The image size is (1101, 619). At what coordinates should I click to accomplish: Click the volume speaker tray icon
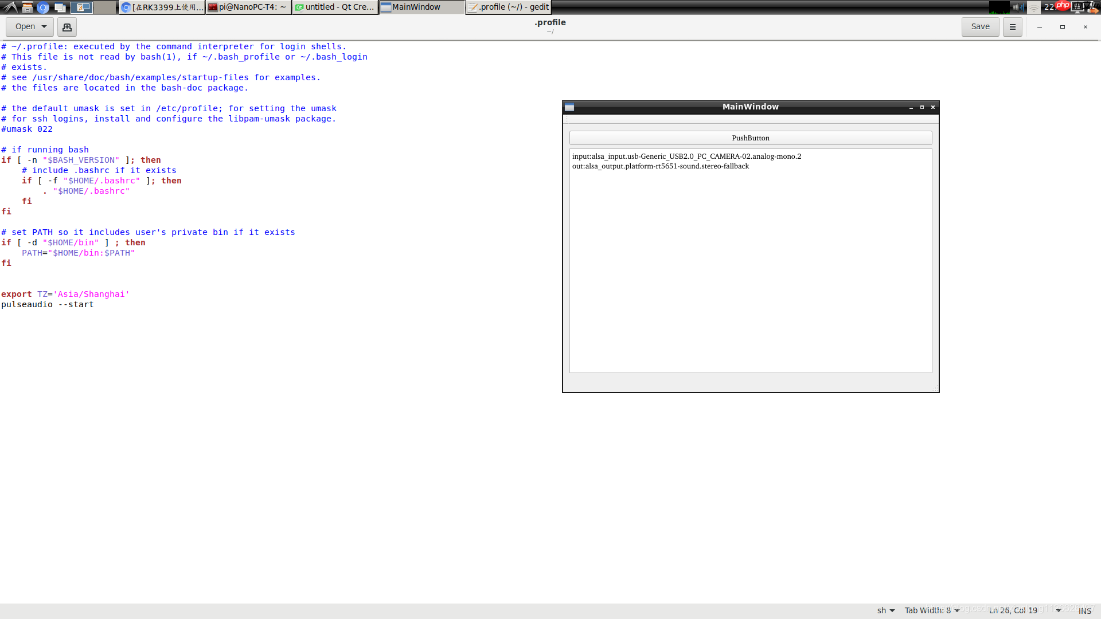(1018, 7)
